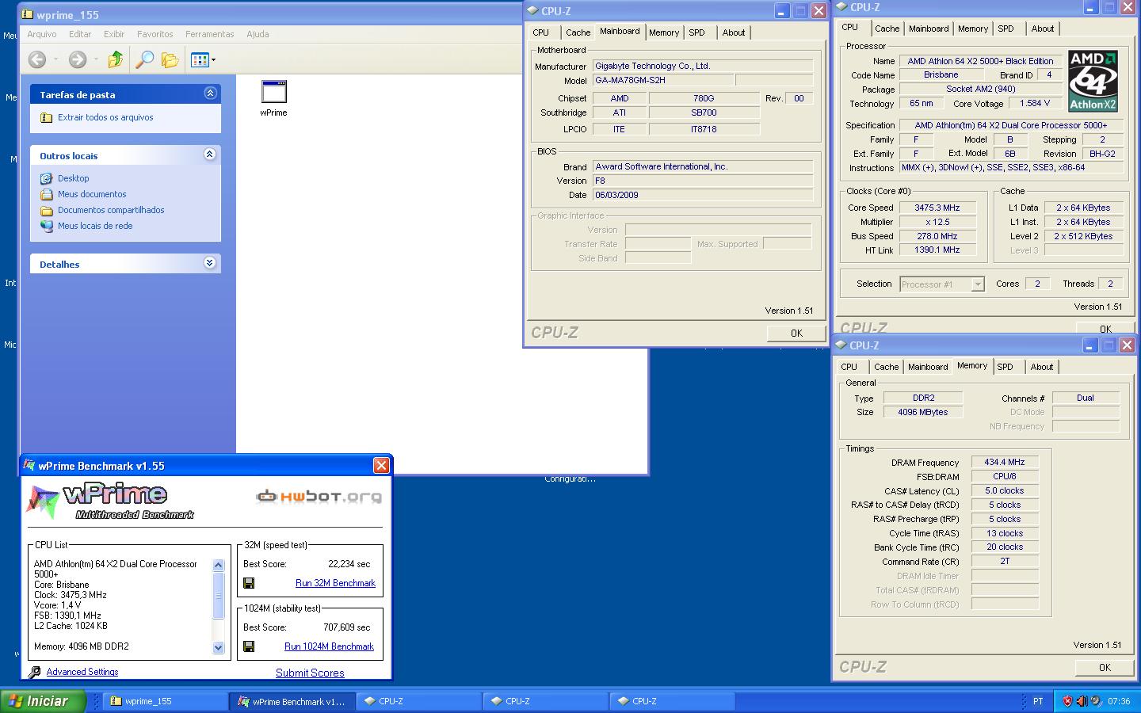Open the Exibir menu
1141x713 pixels.
114,34
